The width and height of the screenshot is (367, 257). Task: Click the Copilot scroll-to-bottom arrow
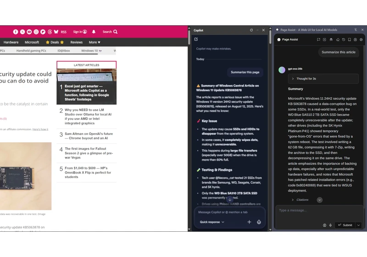(230, 200)
